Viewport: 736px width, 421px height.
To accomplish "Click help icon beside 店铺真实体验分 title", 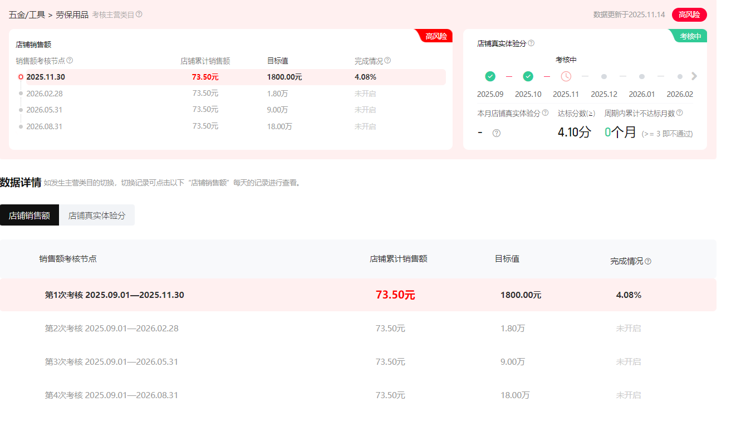I will [531, 43].
